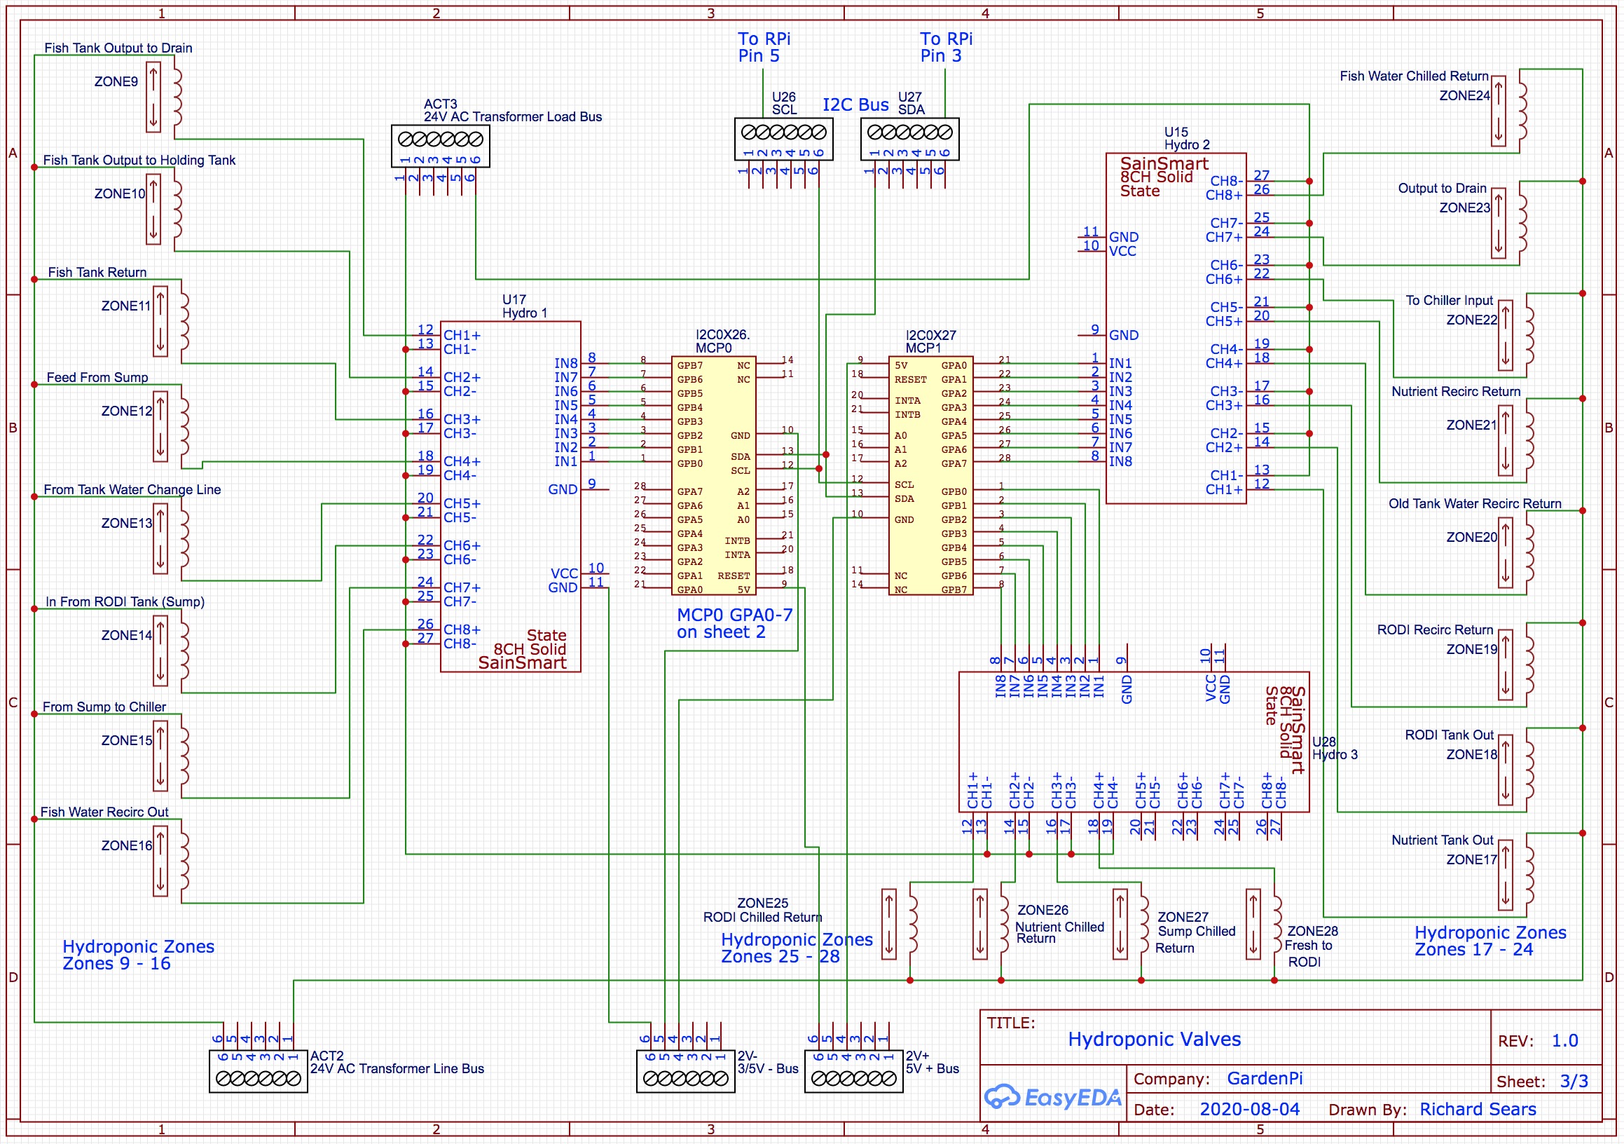Click 'In From RODI Tank (Sump)' label
1624x1144 pixels.
[x=125, y=602]
